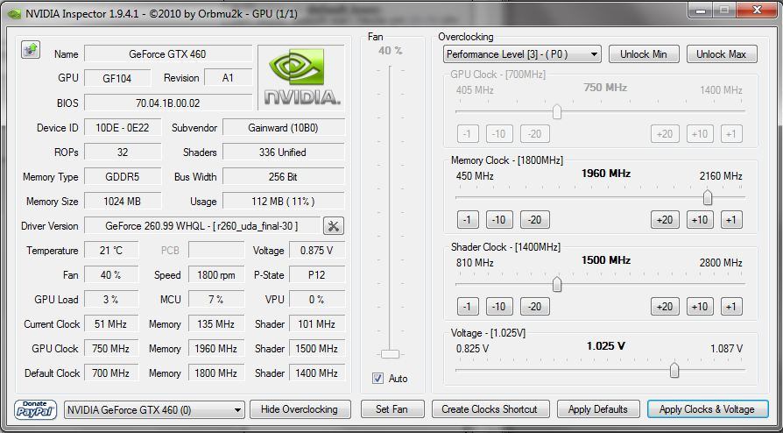Decrease Shader Clock by 10 MHz

(x=499, y=307)
